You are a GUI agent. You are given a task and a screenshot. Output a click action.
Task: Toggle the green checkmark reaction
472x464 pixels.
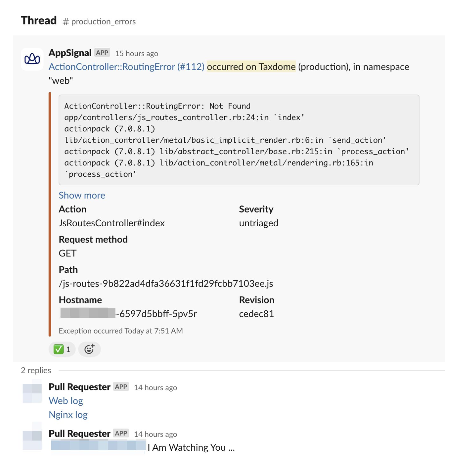point(62,349)
